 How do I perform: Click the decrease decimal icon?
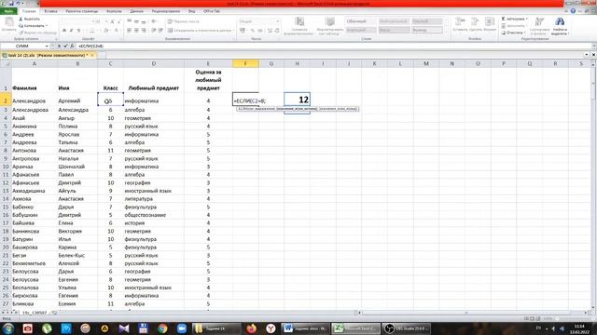click(x=277, y=31)
